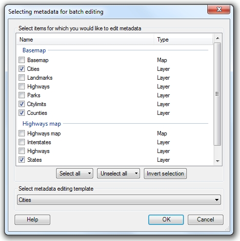Open the Unselect all dropdown arrow

click(136, 174)
